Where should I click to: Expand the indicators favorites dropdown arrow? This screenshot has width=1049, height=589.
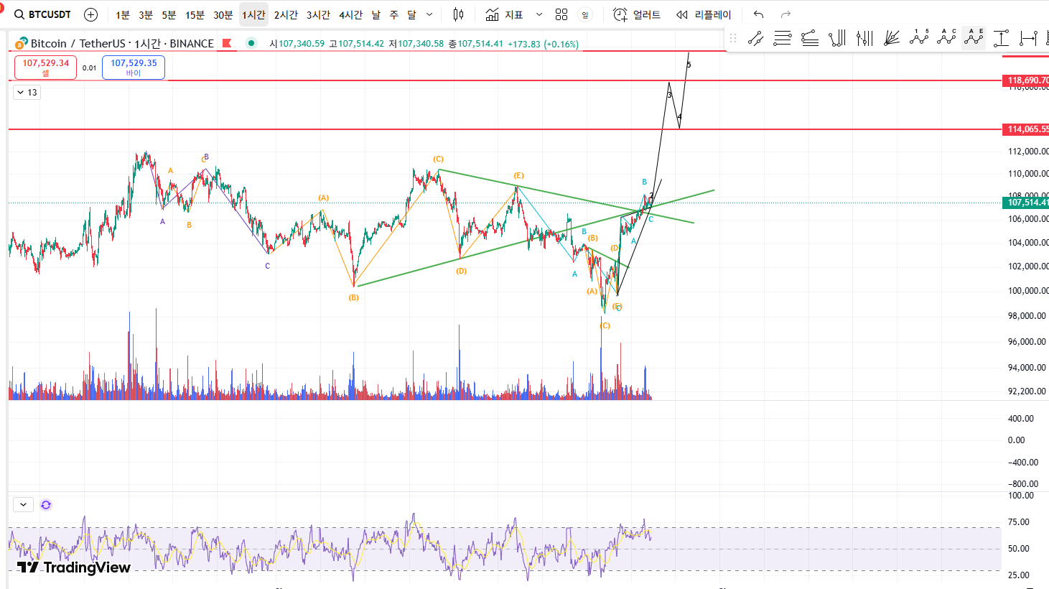click(539, 14)
